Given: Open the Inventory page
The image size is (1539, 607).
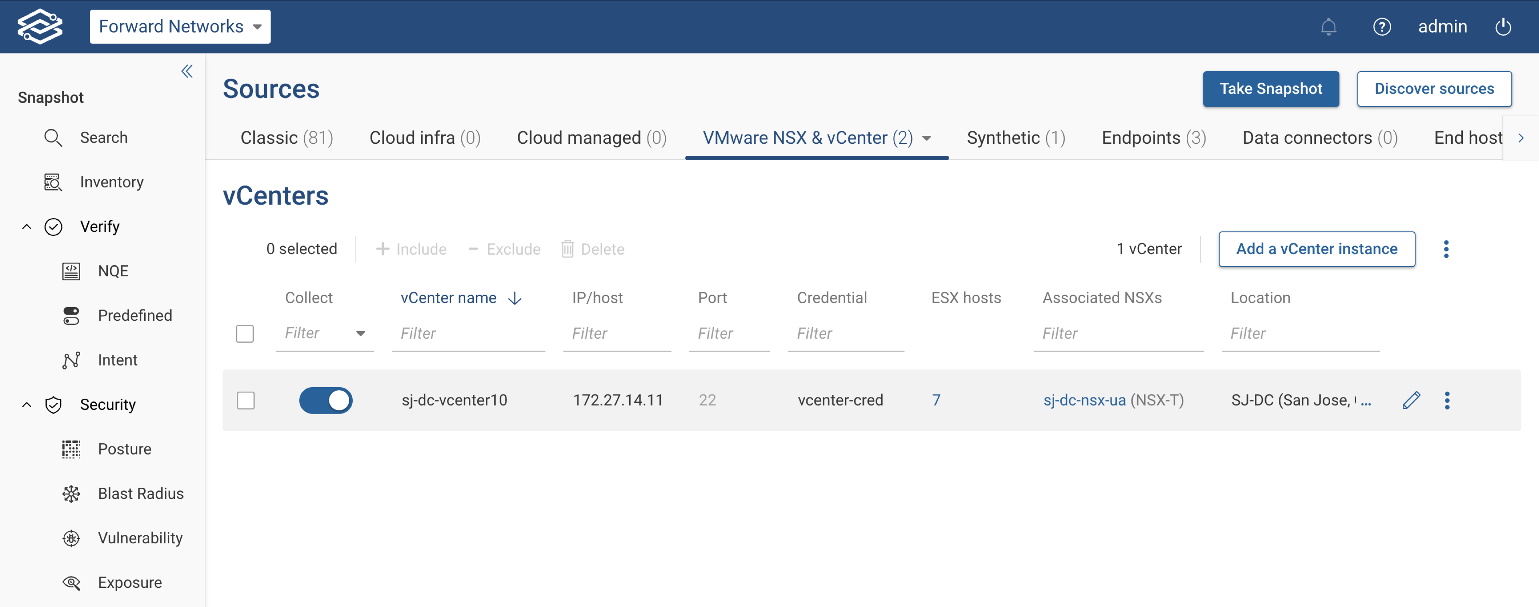Looking at the screenshot, I should 112,182.
